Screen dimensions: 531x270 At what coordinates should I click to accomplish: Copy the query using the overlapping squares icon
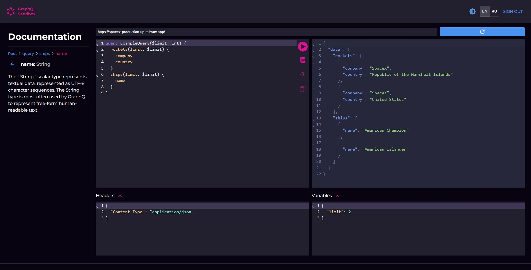pyautogui.click(x=303, y=89)
